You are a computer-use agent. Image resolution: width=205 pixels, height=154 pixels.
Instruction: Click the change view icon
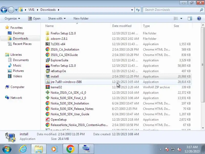(x=176, y=18)
